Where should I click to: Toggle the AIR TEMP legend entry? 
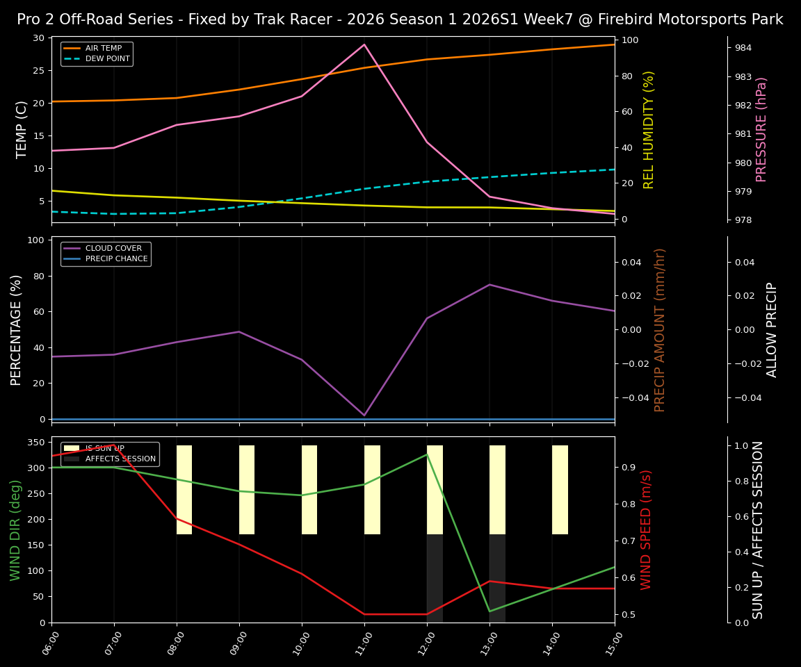pos(103,48)
